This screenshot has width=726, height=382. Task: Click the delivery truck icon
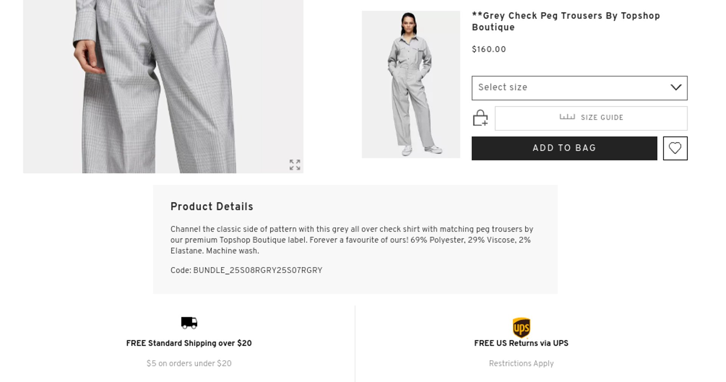point(189,323)
